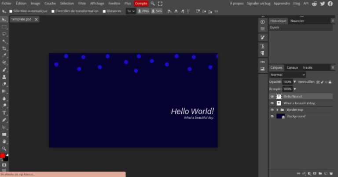Enable Sélection automatique checkbox
The image size is (338, 177).
click(x=11, y=11)
